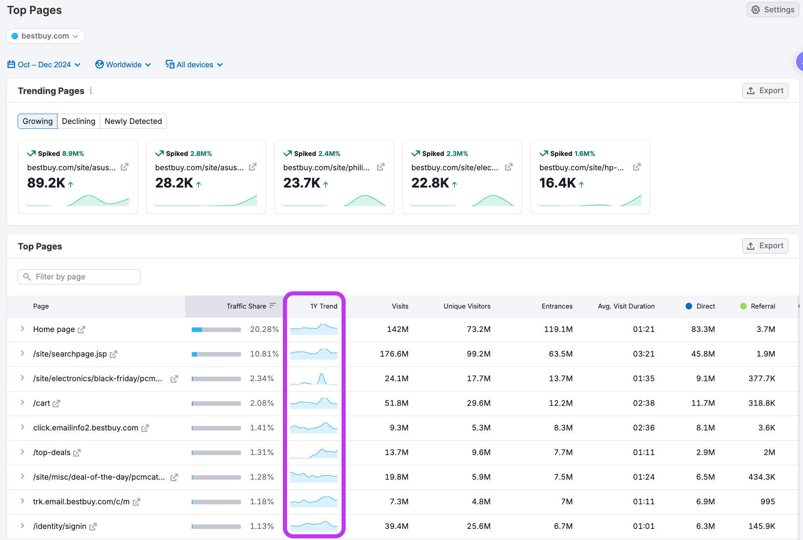Open the bestbuy.com domain dropdown
The height and width of the screenshot is (540, 803).
point(45,36)
